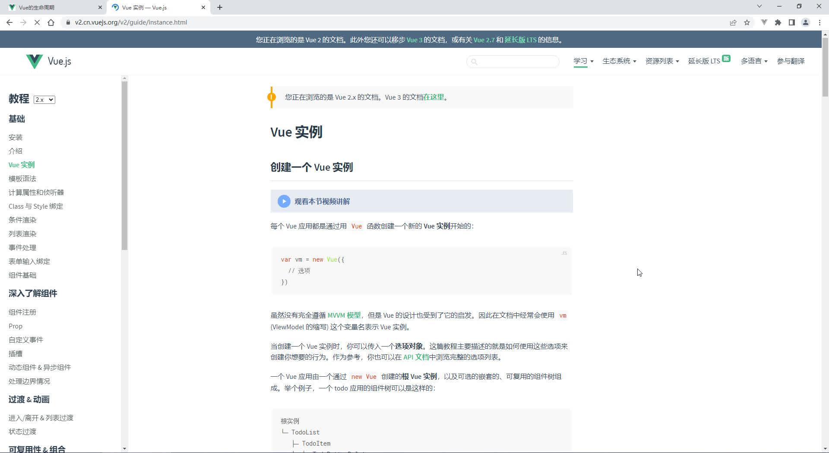This screenshot has height=453, width=829.
Task: Open the 2.x version selector dropdown
Action: pyautogui.click(x=44, y=100)
